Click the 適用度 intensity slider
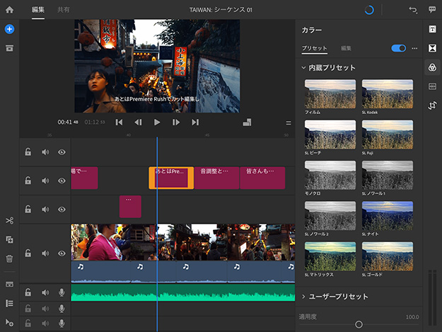 pos(359,324)
